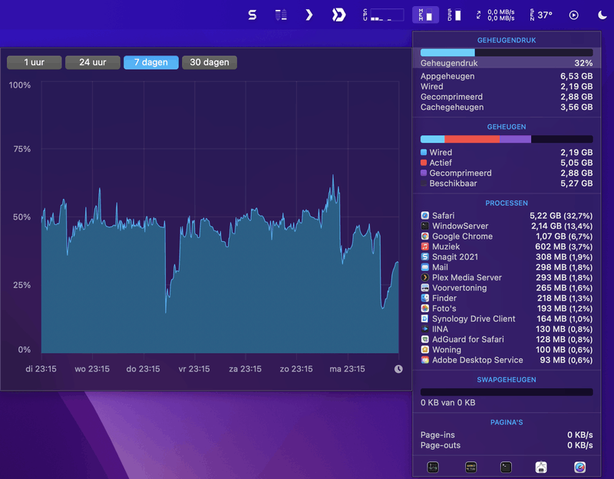Launch Terminal from bottom icon row
Viewport: 614px width, 479px height.
click(x=506, y=467)
